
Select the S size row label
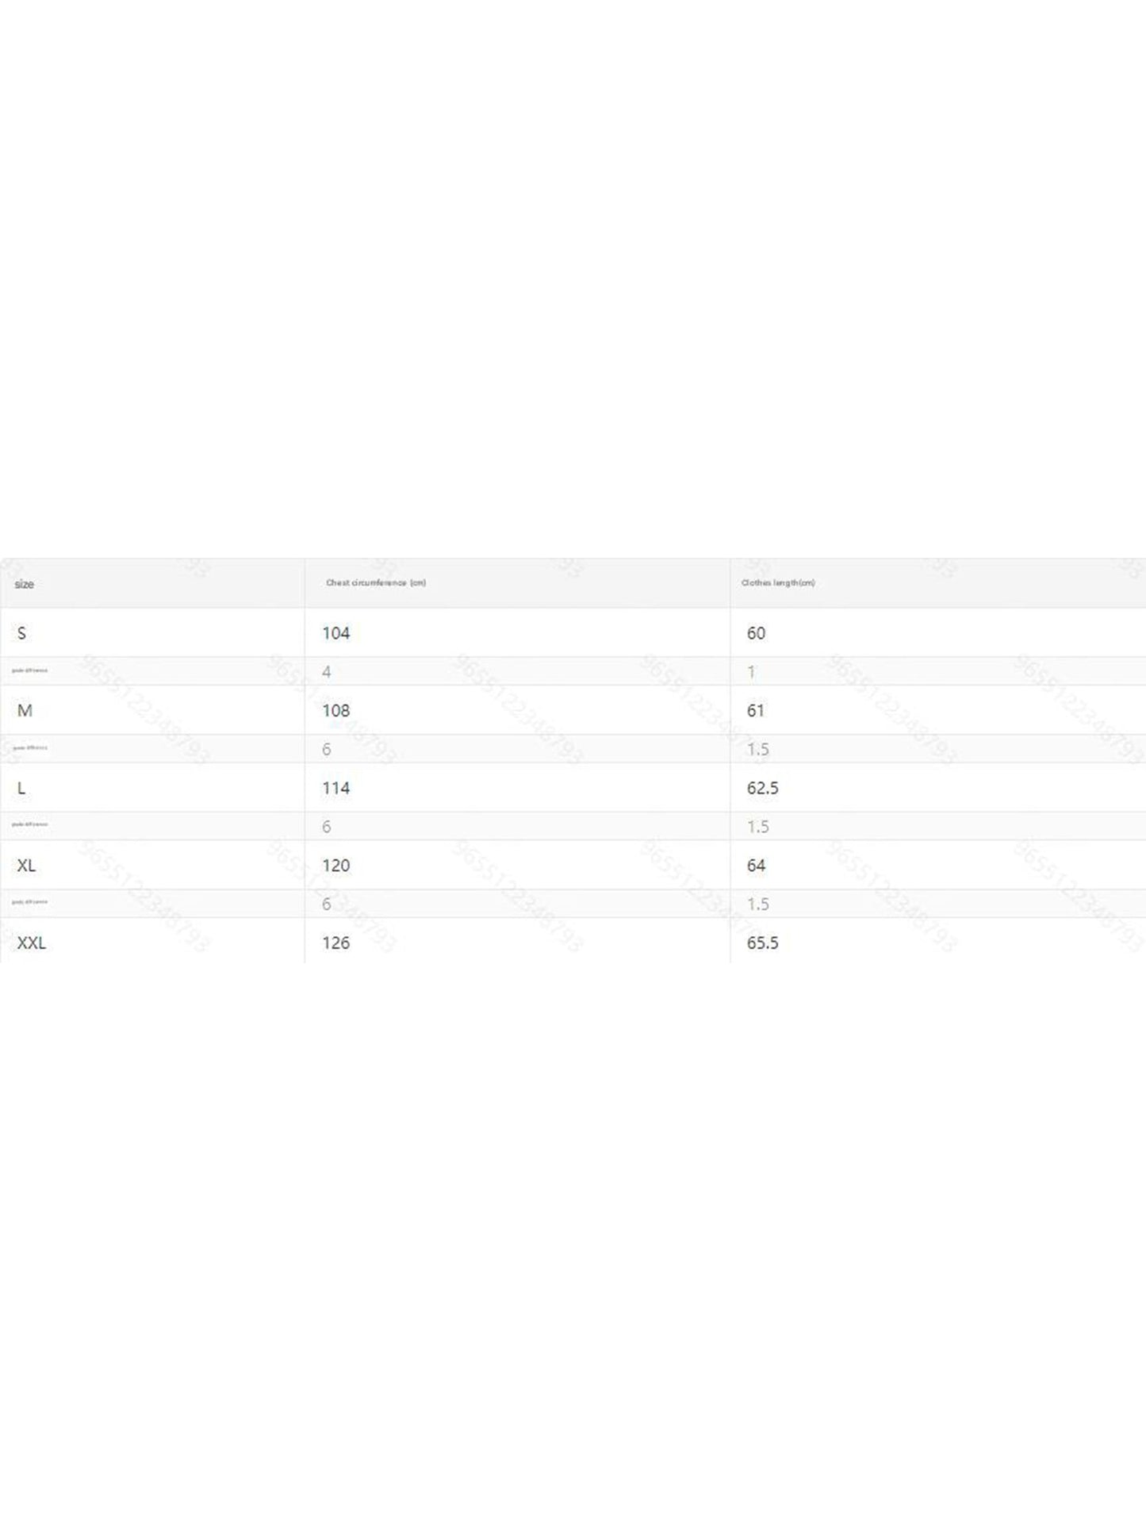(21, 633)
